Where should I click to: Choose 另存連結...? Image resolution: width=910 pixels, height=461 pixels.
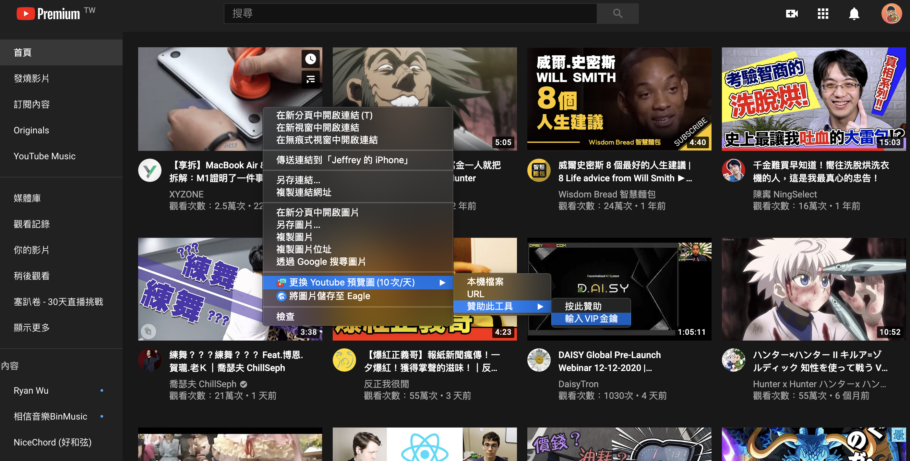(358, 180)
